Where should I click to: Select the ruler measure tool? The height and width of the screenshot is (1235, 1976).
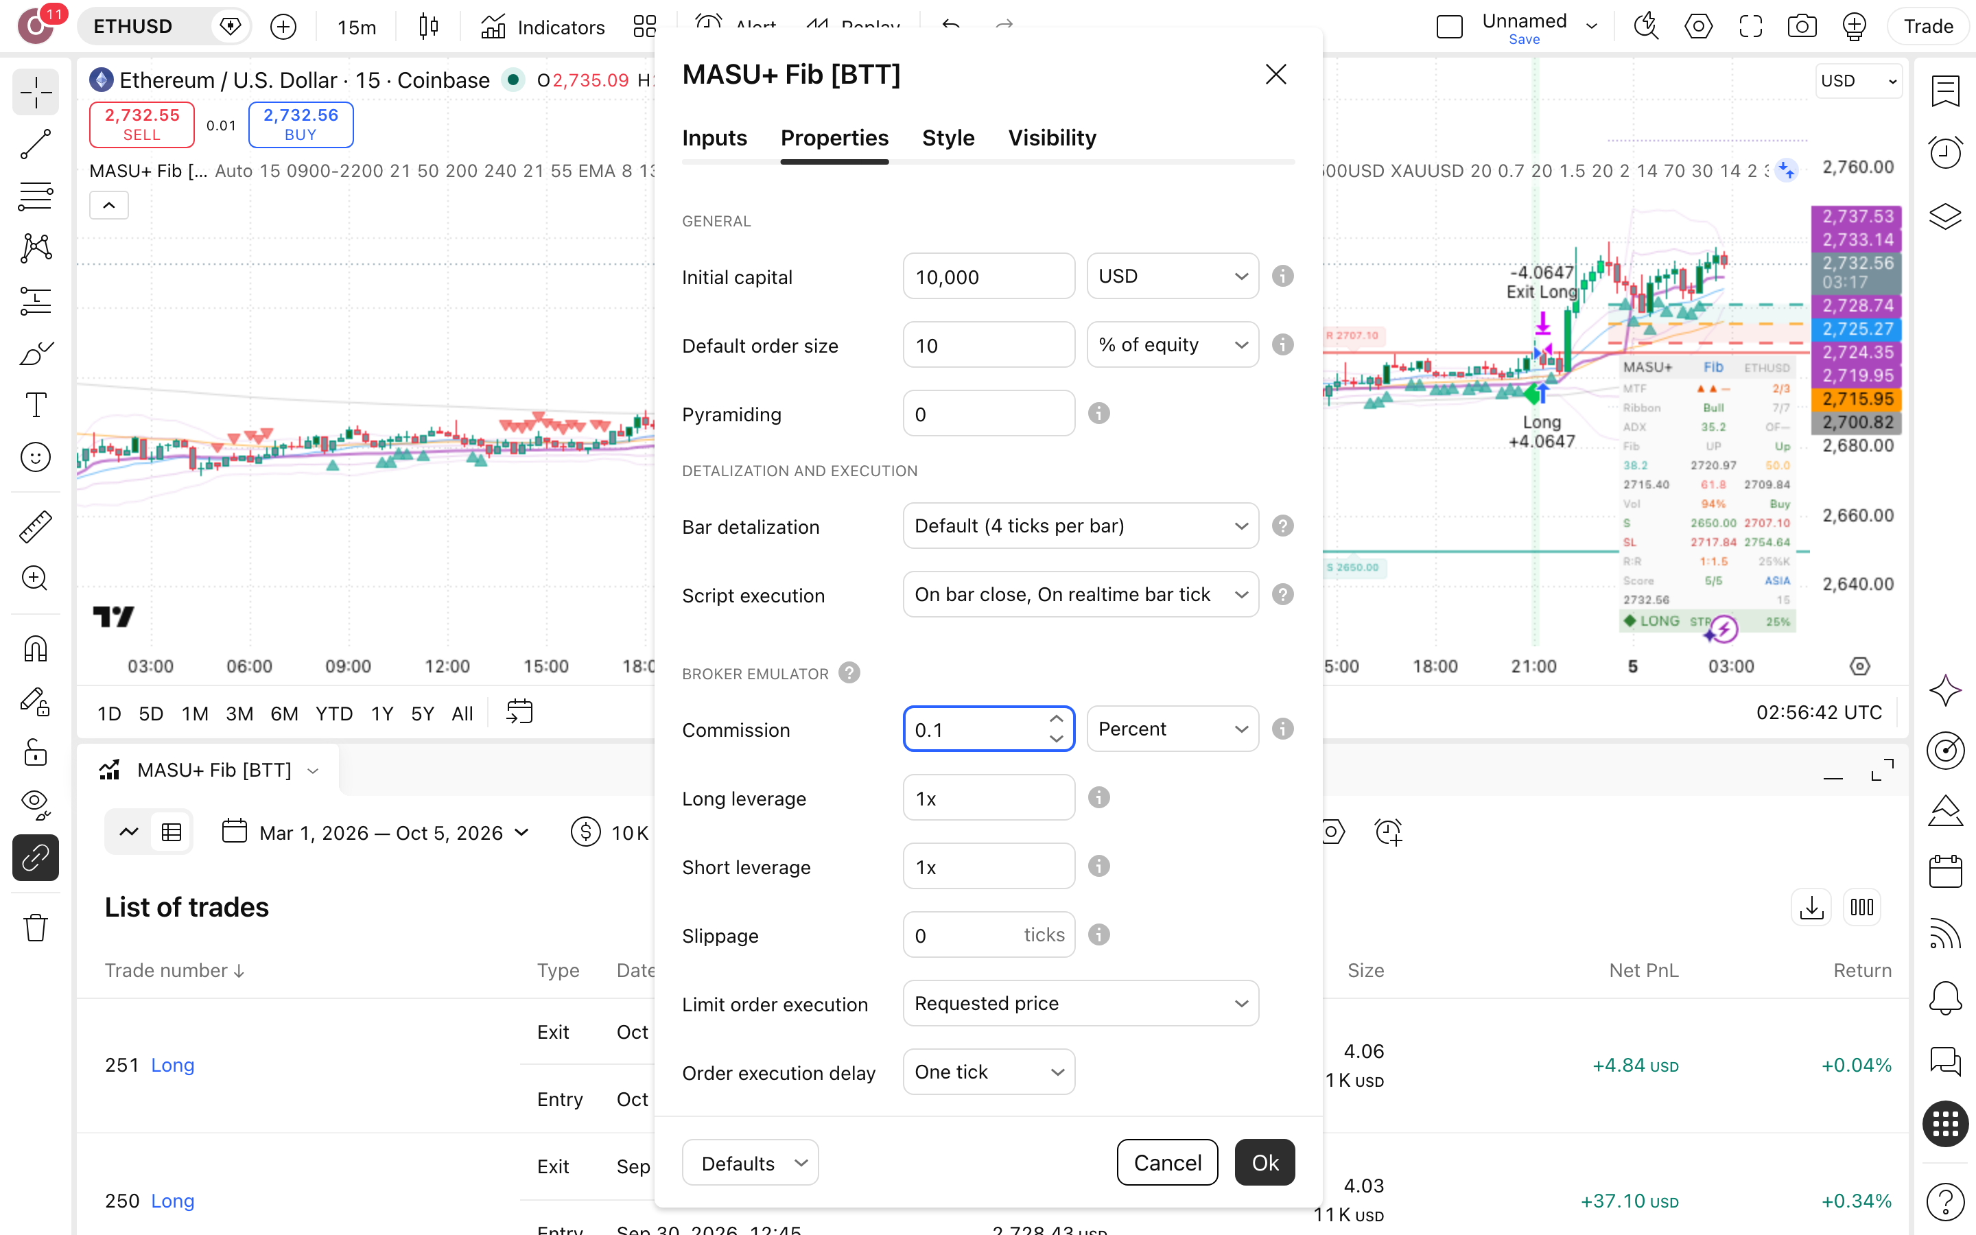coord(36,527)
